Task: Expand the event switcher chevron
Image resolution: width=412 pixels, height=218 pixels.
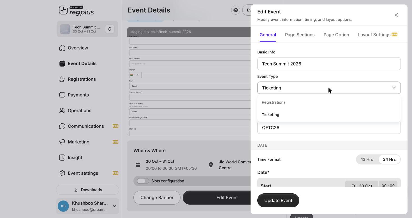Action: (110, 29)
